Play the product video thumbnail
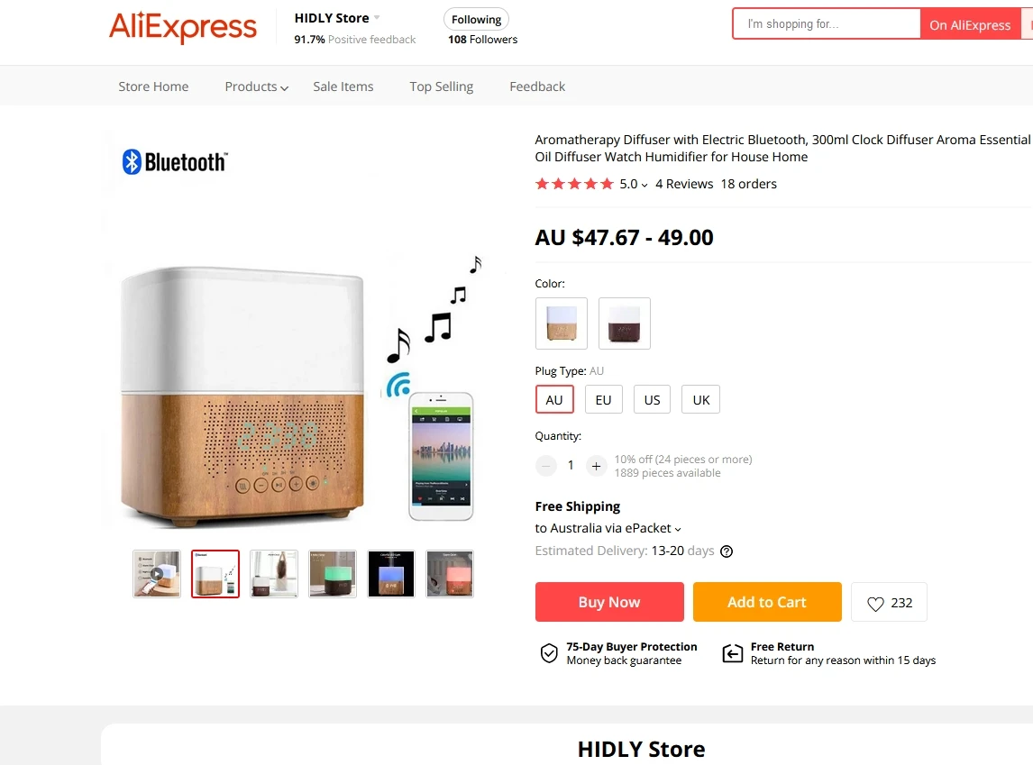 click(x=157, y=574)
